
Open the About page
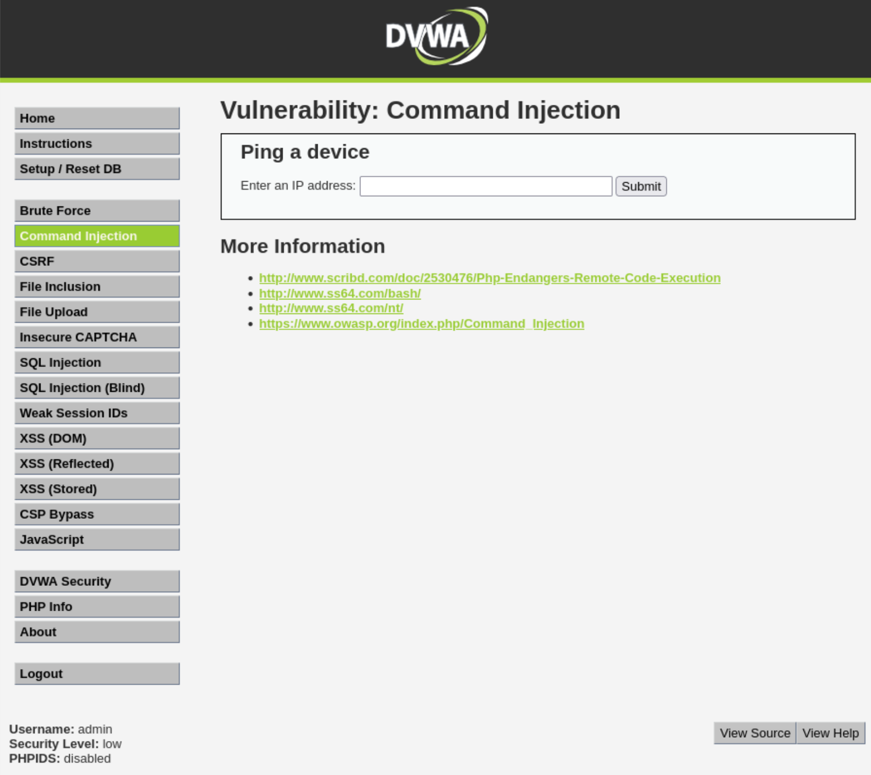[97, 632]
